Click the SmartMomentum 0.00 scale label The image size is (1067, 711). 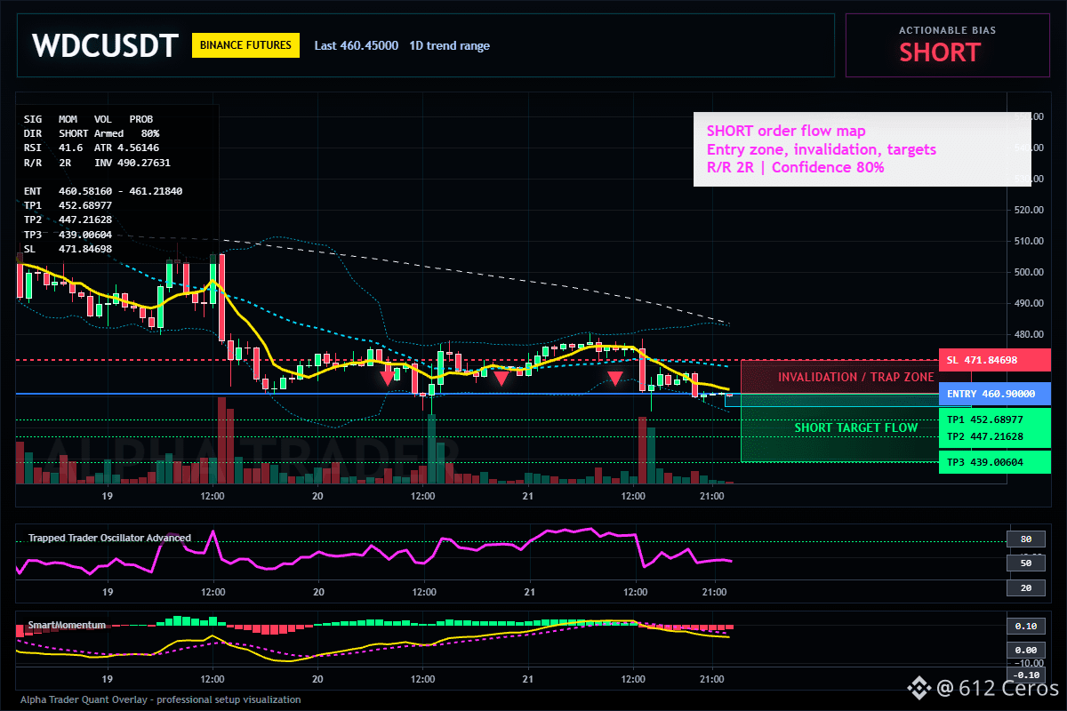point(1025,651)
